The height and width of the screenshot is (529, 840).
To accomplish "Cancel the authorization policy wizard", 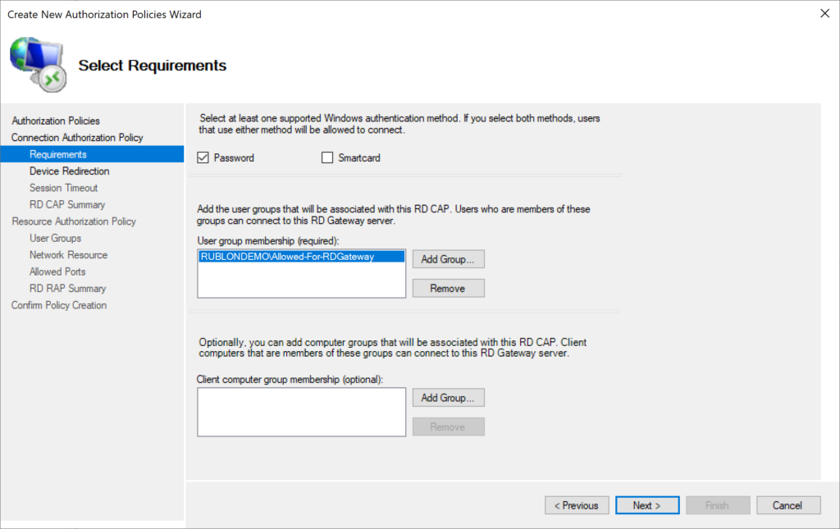I will tap(788, 505).
